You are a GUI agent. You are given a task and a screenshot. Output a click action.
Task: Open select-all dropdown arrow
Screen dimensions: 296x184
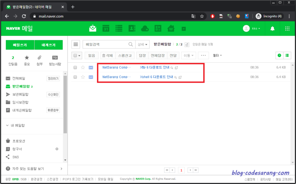click(79, 55)
